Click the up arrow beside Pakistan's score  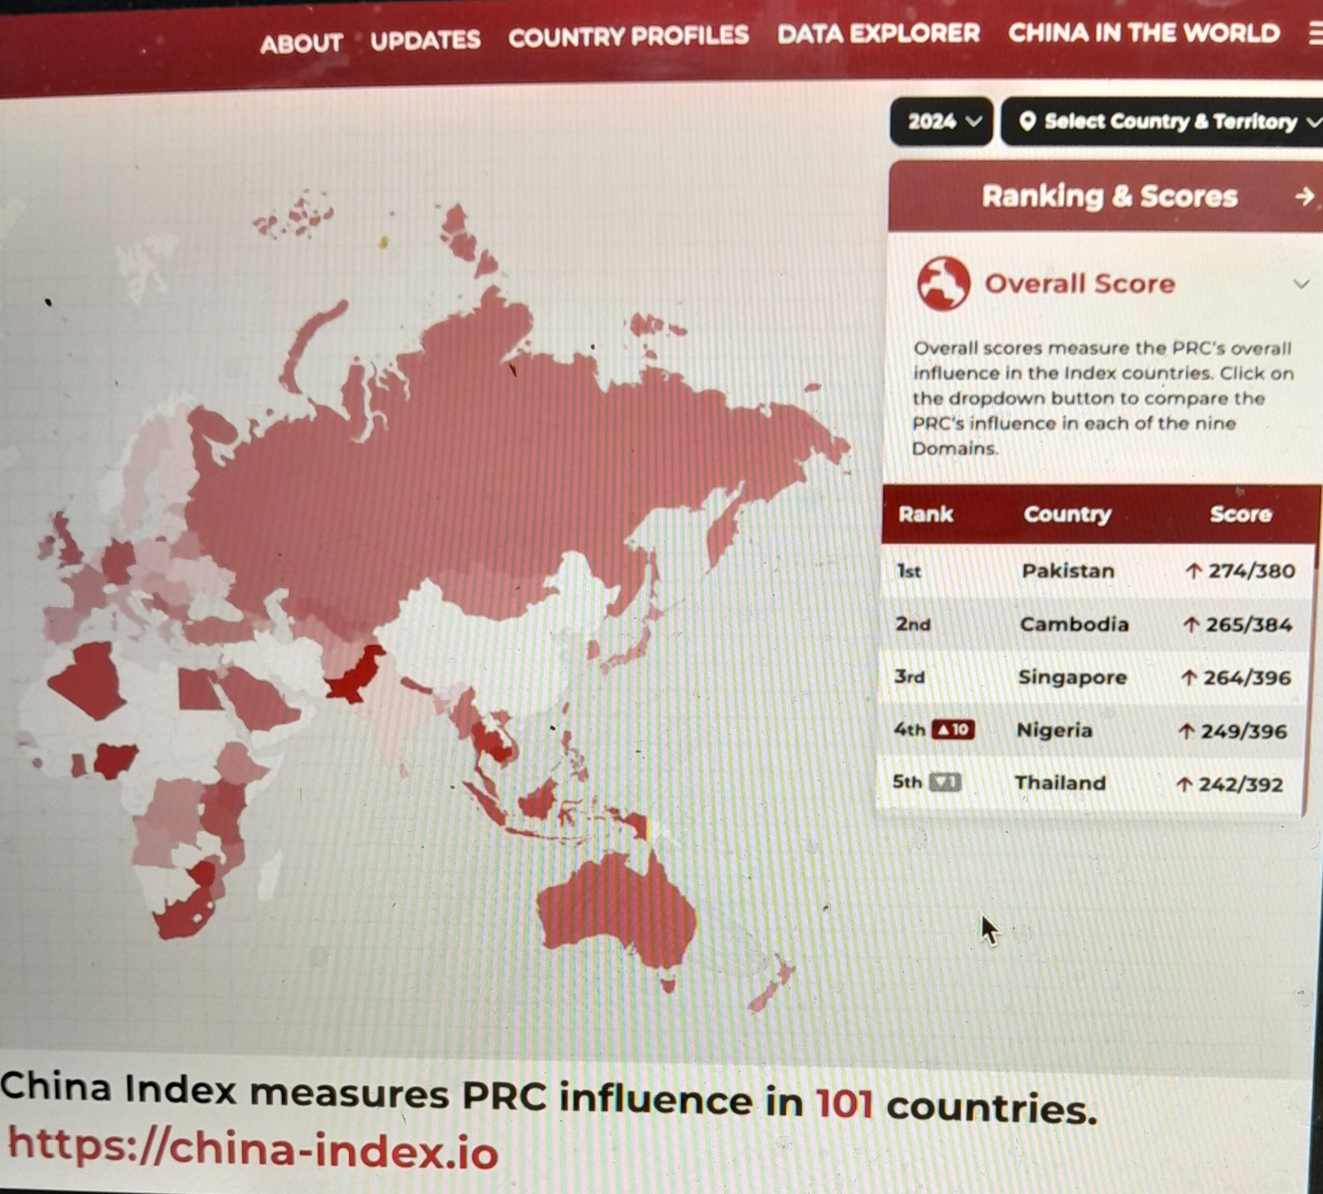click(x=1193, y=571)
